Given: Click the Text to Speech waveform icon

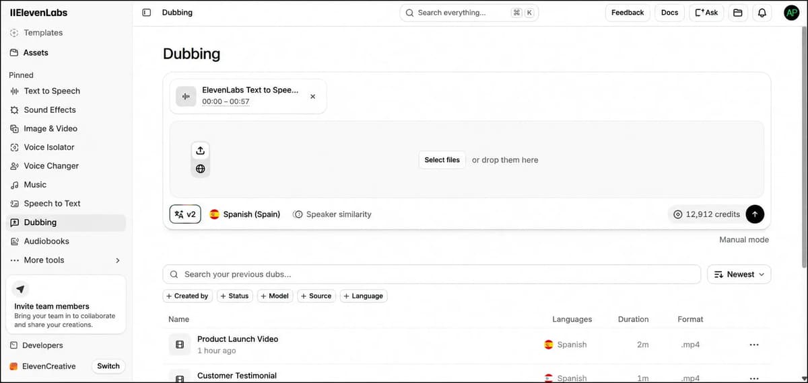Looking at the screenshot, I should [15, 91].
